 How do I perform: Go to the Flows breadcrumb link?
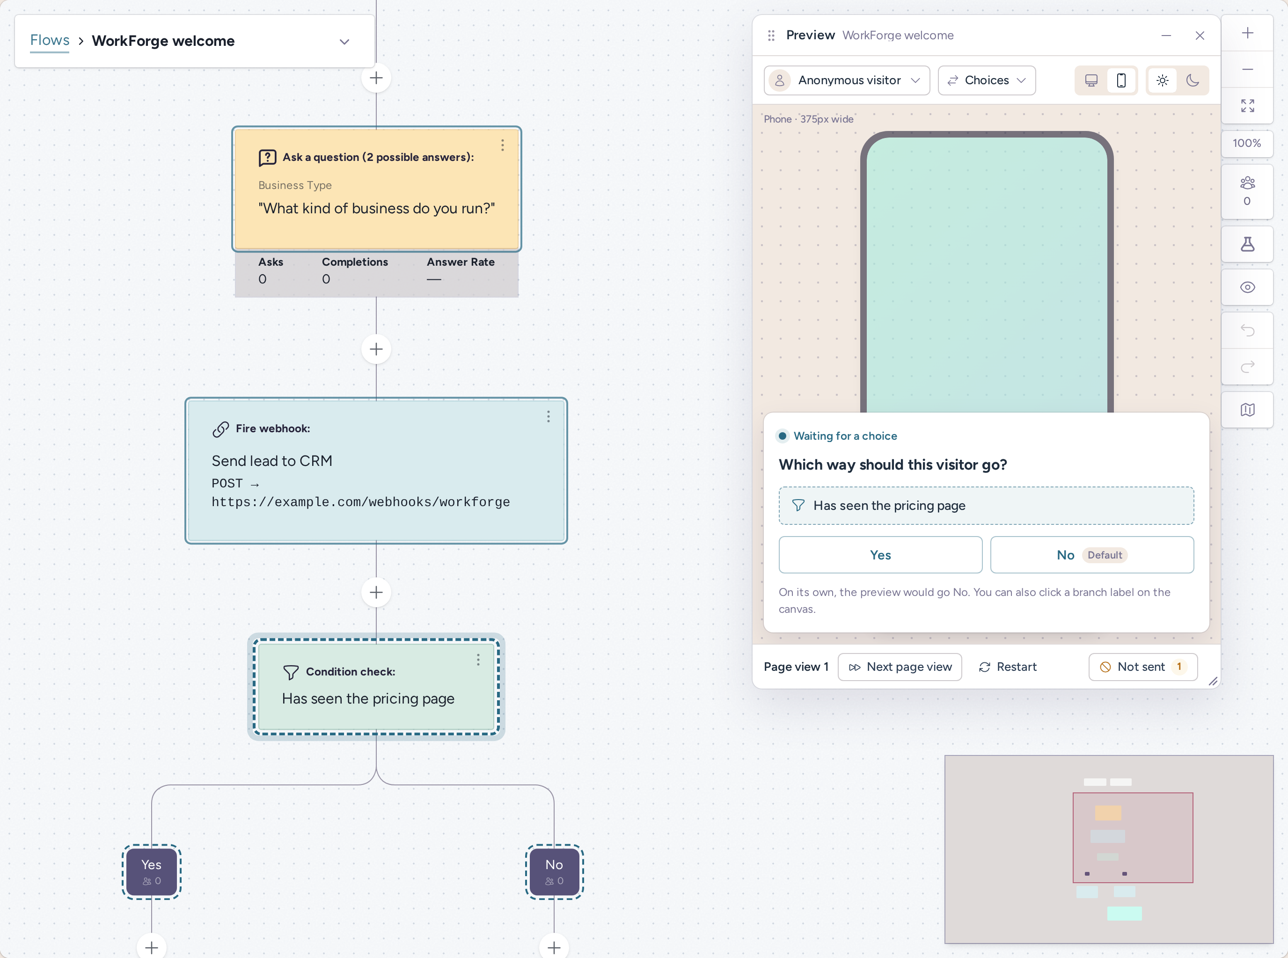click(50, 41)
